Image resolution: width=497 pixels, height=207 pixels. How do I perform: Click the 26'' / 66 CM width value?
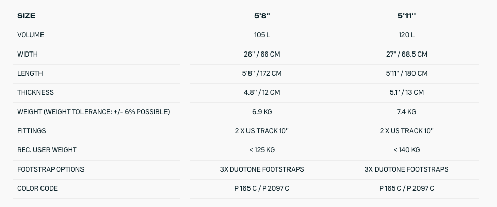262,55
